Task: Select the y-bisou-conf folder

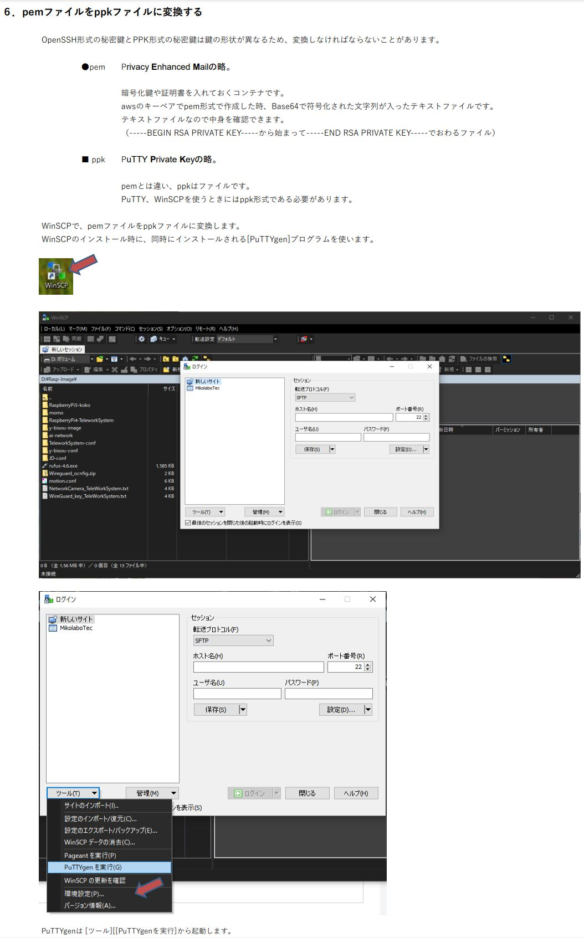Action: (x=60, y=450)
